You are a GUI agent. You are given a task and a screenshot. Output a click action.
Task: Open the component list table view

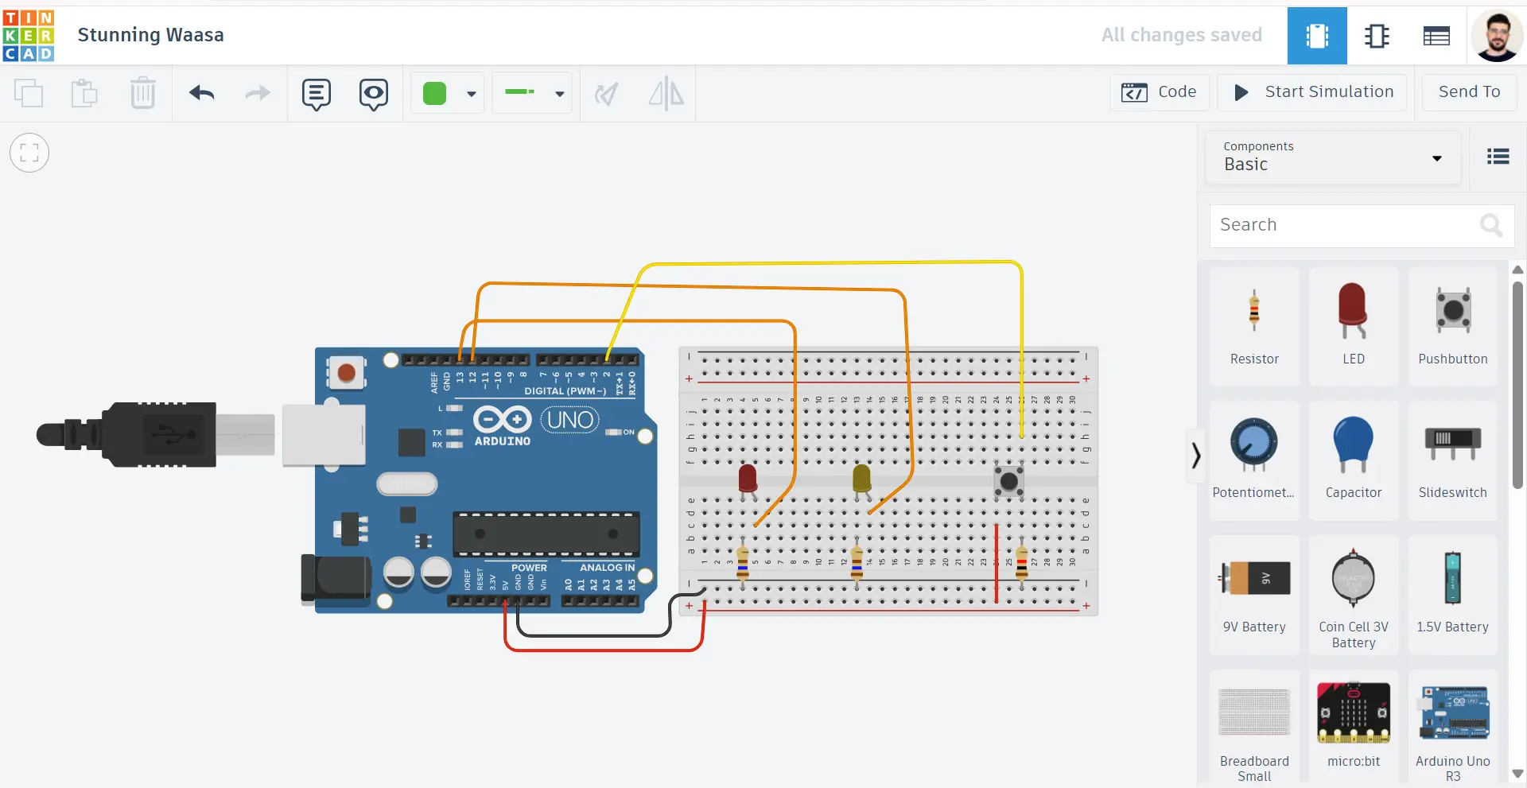(1436, 36)
